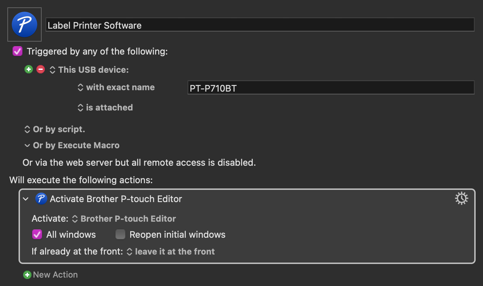Screen dimensions: 483x286
Task: Click the trigger type chevron next to This USB device
Action: point(52,70)
